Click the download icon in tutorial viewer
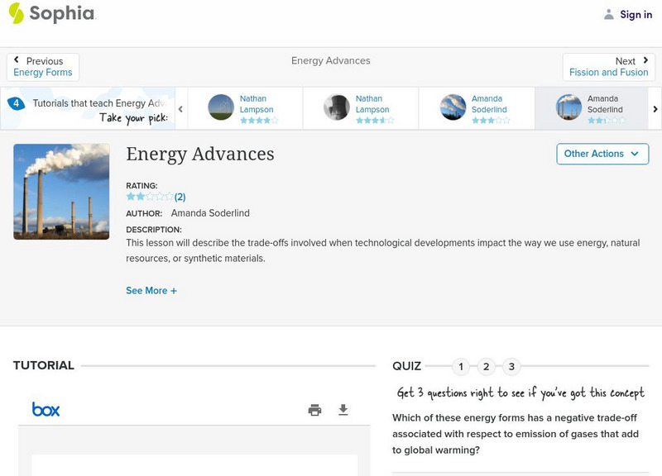The image size is (662, 476). click(343, 410)
